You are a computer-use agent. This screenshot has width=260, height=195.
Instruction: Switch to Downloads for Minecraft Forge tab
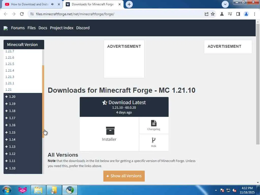pos(92,4)
